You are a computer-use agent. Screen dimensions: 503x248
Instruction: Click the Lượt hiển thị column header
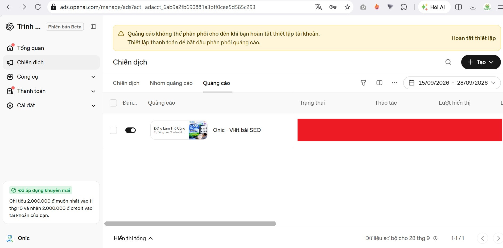(x=455, y=103)
